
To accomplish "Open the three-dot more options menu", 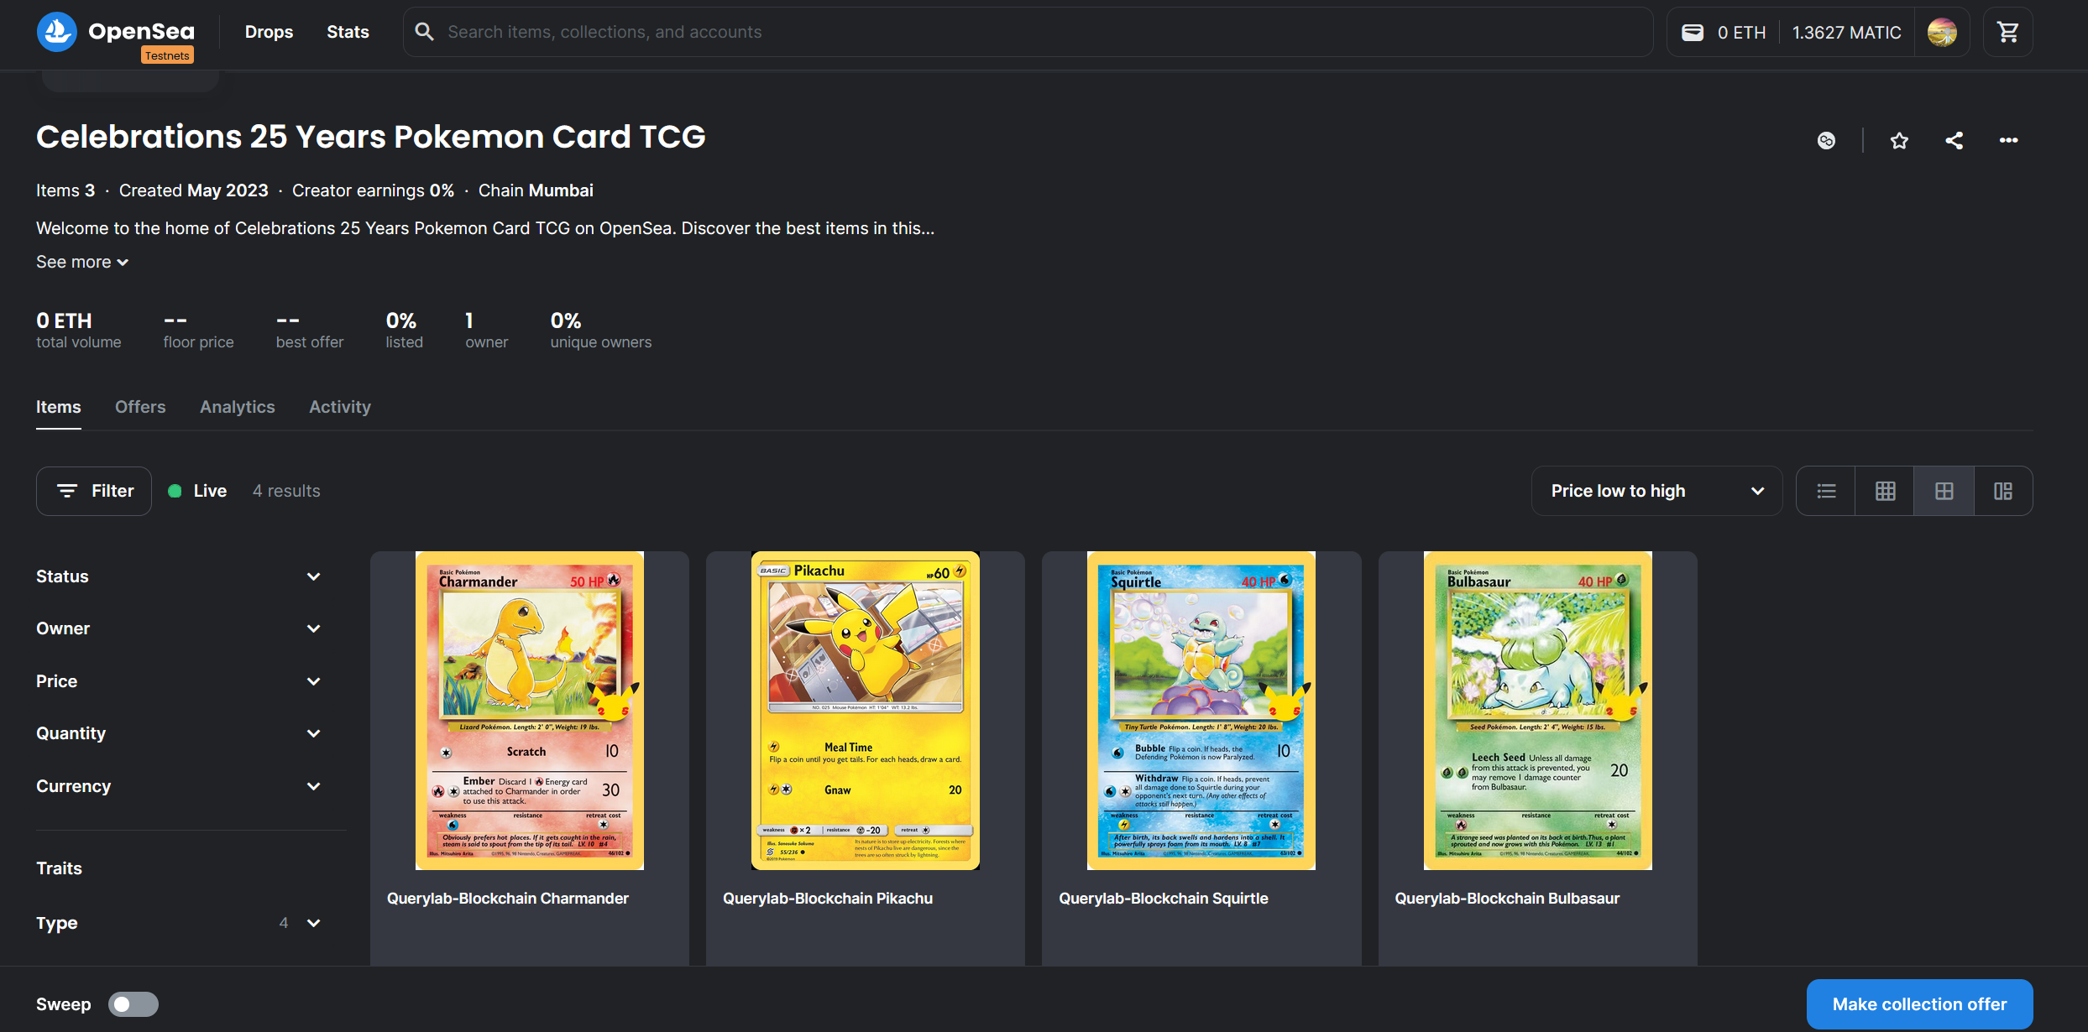I will 2008,140.
